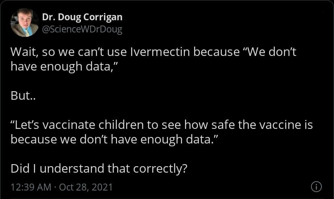334x199 pixels.
Task: Click the "But.." line of the tweet
Action: click(x=23, y=96)
